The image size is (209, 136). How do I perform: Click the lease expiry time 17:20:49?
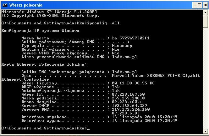point(167,121)
